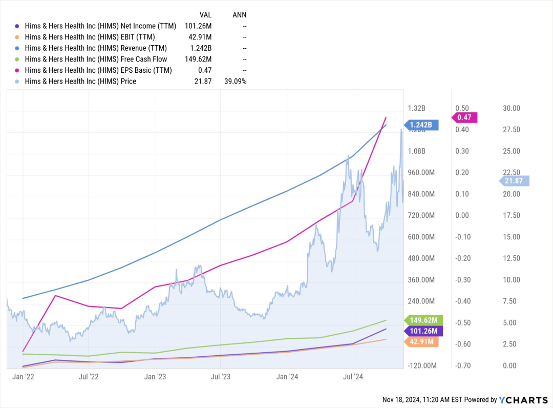Click the Jul '24 x-axis label

click(x=353, y=377)
